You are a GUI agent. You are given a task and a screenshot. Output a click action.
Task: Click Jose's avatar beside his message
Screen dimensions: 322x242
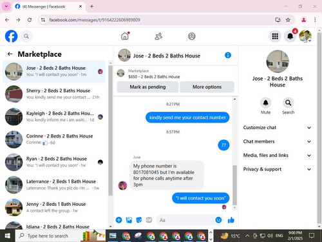click(122, 185)
